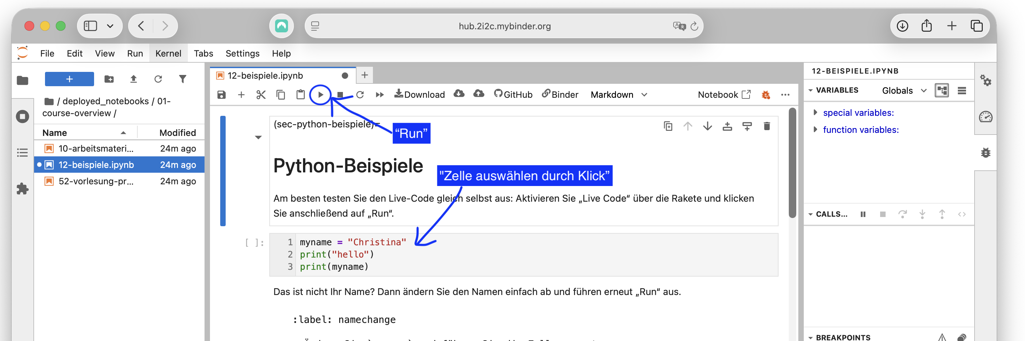Switch variables panel to tree view
1025x341 pixels.
pos(942,91)
